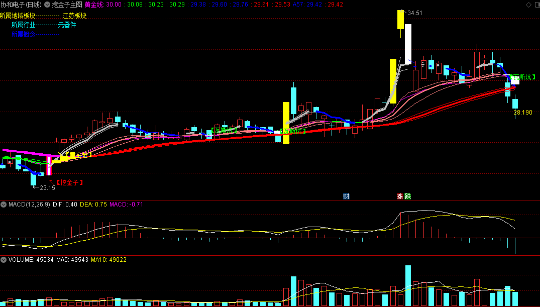Click the A57: 29.42 value

(x=307, y=5)
